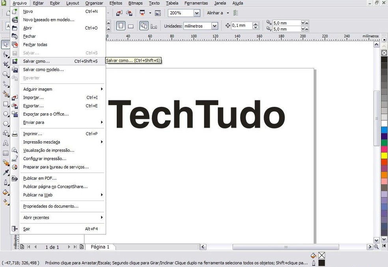The image size is (388, 267).
Task: Choose Imprimir... menu entry
Action: [58, 134]
